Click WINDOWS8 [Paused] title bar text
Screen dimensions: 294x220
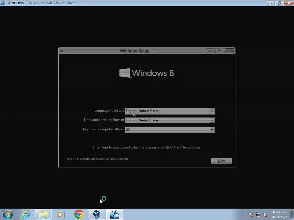[x=41, y=3]
